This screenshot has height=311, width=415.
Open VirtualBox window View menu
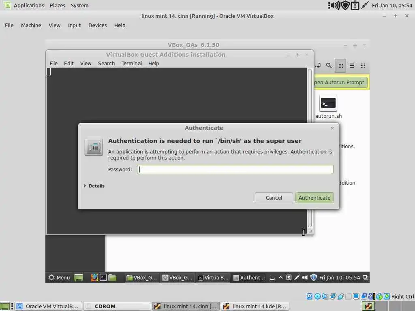tap(55, 26)
